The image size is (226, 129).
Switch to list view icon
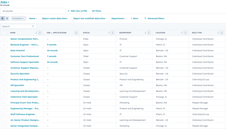point(2,19)
